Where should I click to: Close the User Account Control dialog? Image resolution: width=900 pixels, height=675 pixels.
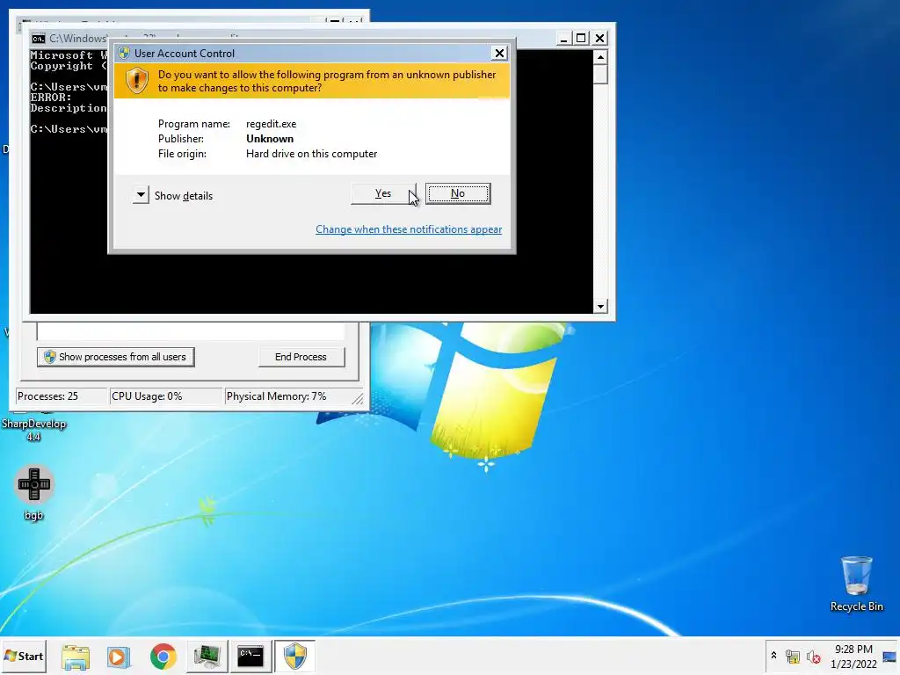pos(499,54)
